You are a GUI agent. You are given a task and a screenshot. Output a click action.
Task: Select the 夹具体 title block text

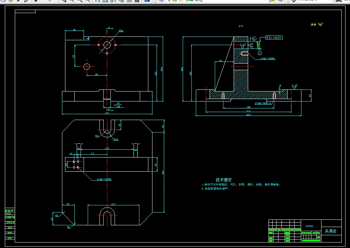[x=330, y=231]
